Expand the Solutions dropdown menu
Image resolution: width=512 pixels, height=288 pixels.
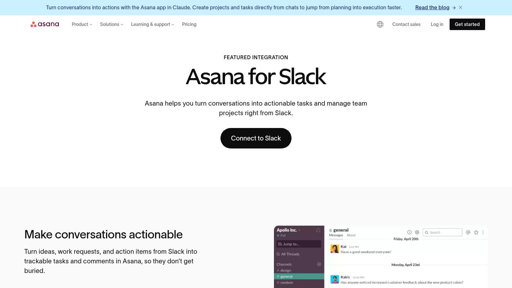112,24
